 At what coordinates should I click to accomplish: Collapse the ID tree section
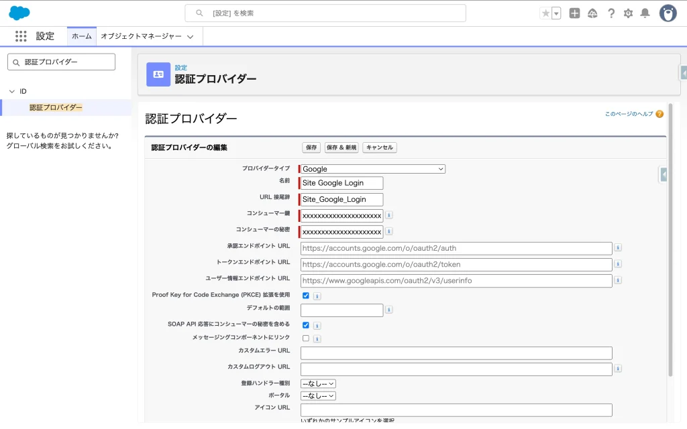point(11,91)
